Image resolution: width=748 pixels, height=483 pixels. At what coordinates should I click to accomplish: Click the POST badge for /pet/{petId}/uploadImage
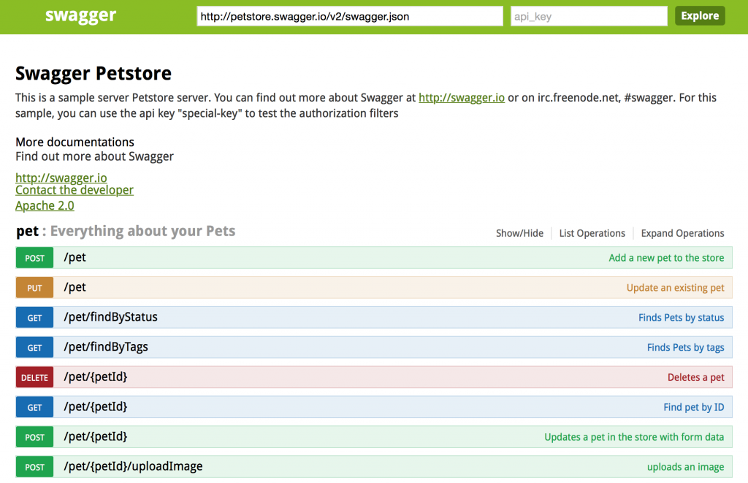click(x=35, y=467)
